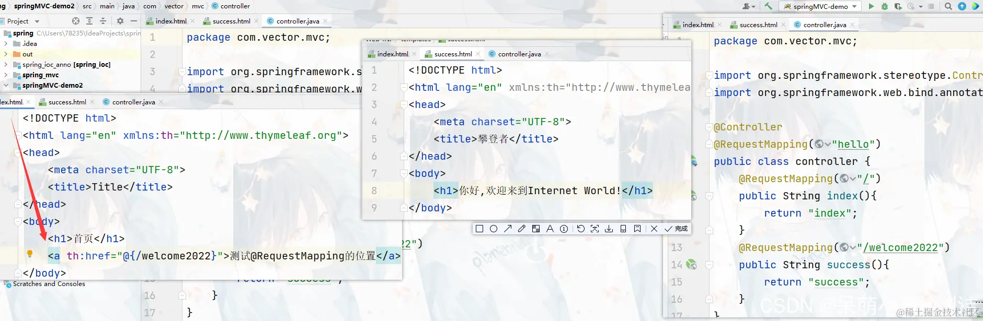Image resolution: width=983 pixels, height=321 pixels.
Task: Select the pencil drawing tool
Action: coord(522,229)
